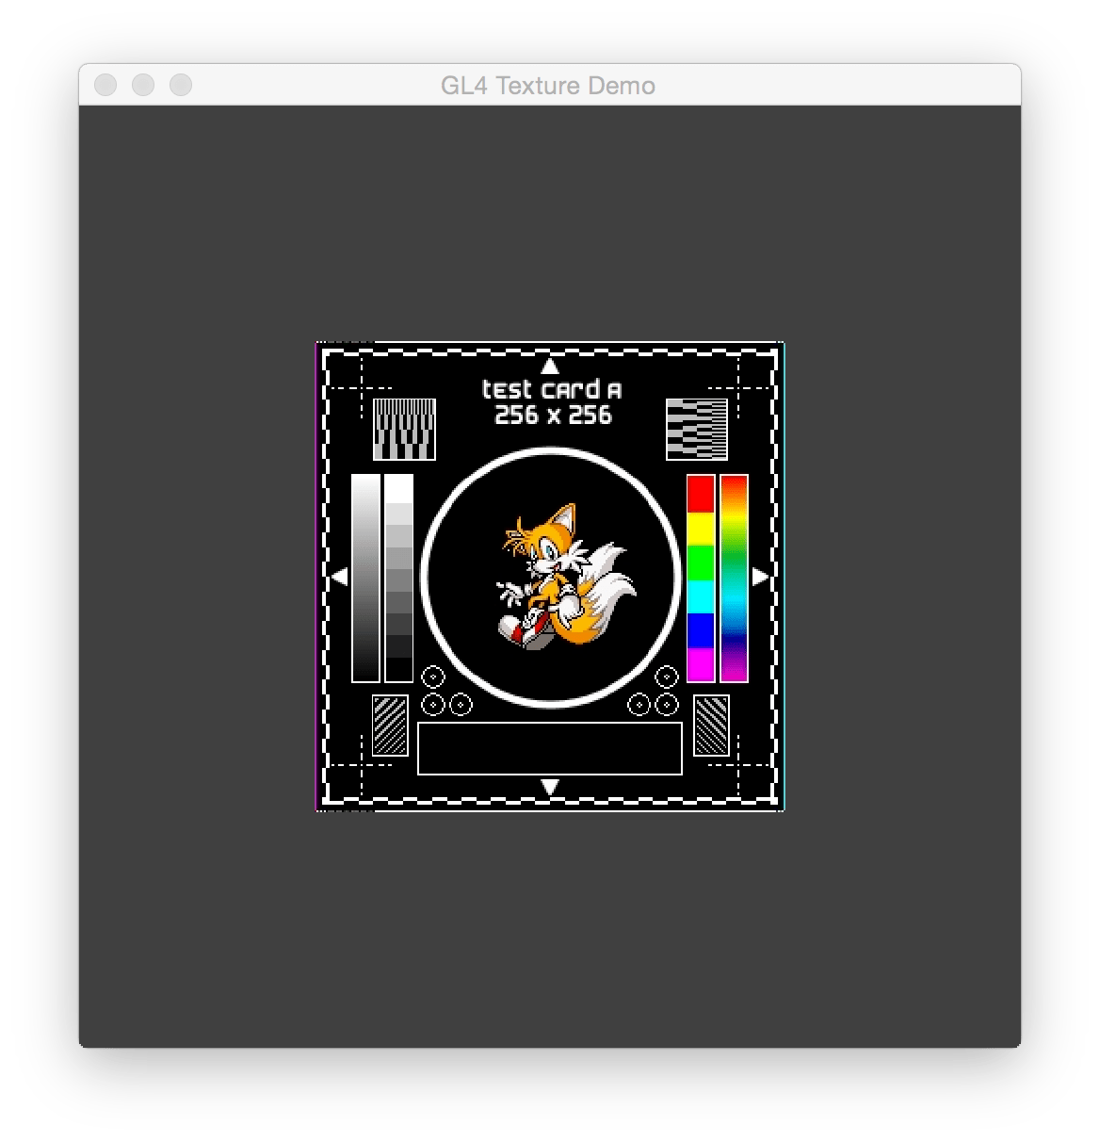
Task: Click the Tails fox sprite in the circle
Action: [x=567, y=577]
